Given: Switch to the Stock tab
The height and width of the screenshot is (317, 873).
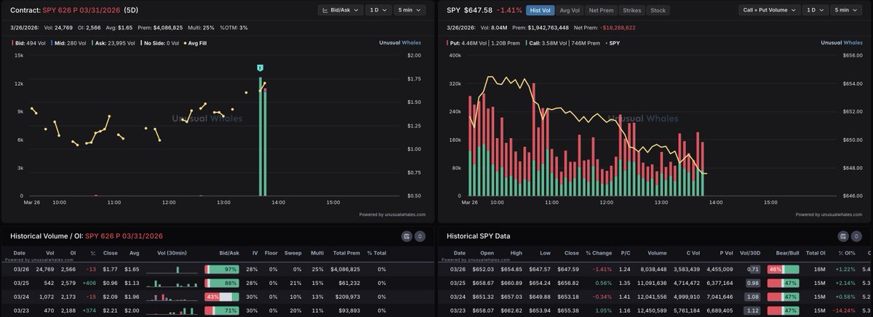Looking at the screenshot, I should (658, 10).
